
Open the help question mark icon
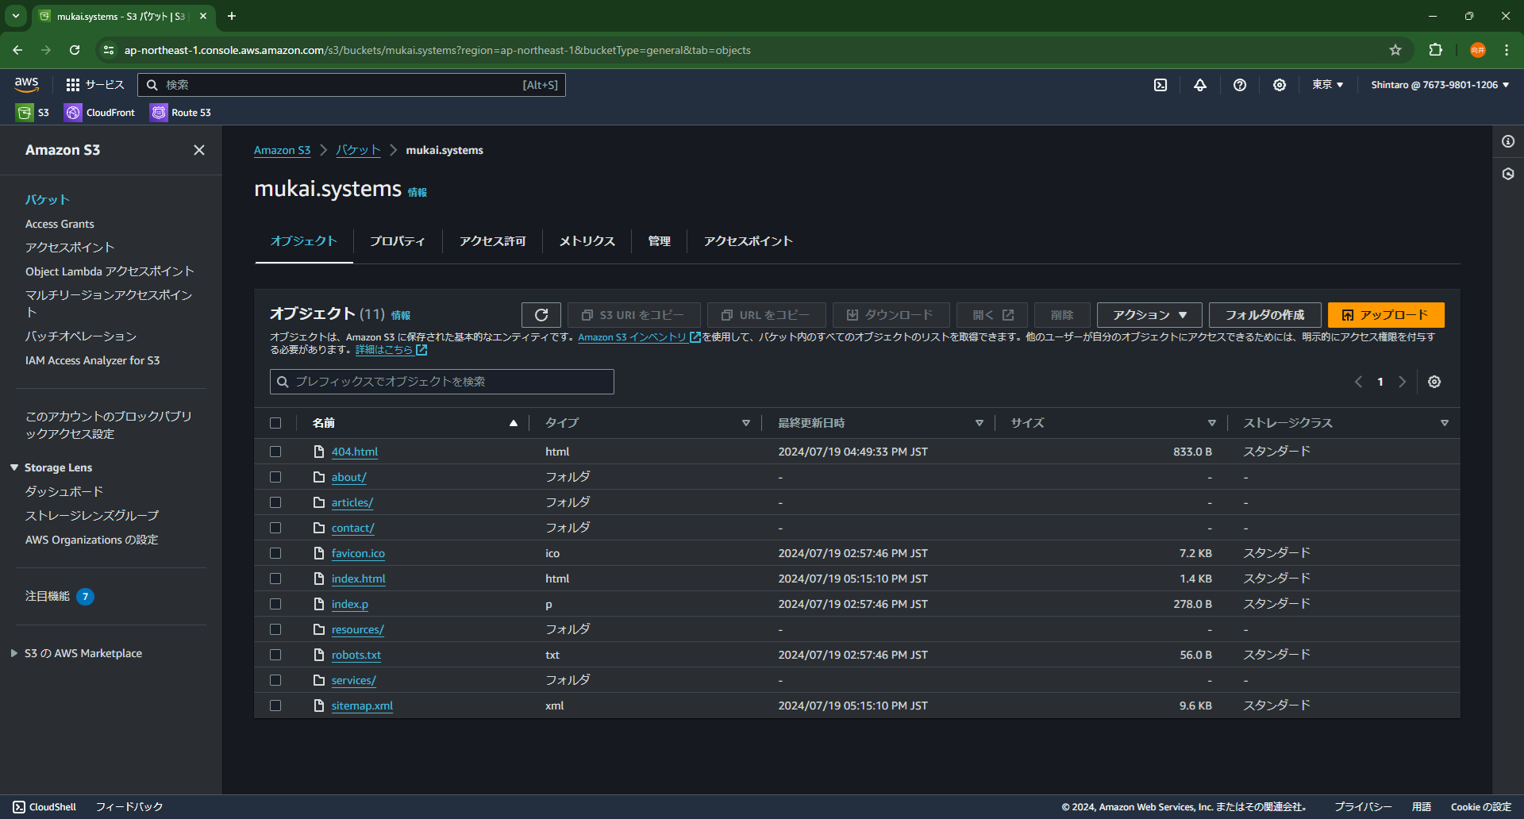(x=1240, y=85)
